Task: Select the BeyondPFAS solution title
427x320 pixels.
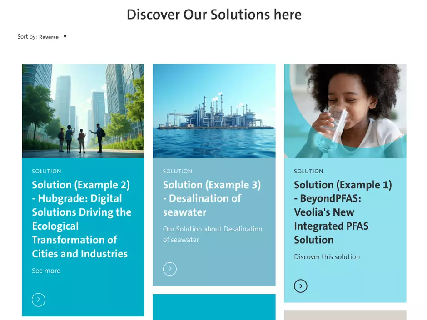Action: click(x=343, y=212)
